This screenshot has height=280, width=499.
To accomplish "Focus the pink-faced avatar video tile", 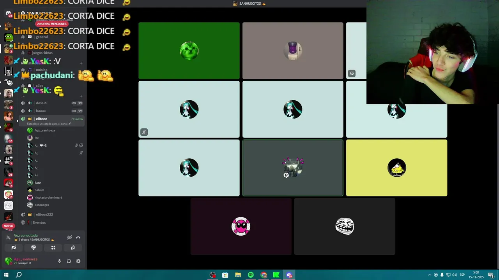I will point(241,226).
